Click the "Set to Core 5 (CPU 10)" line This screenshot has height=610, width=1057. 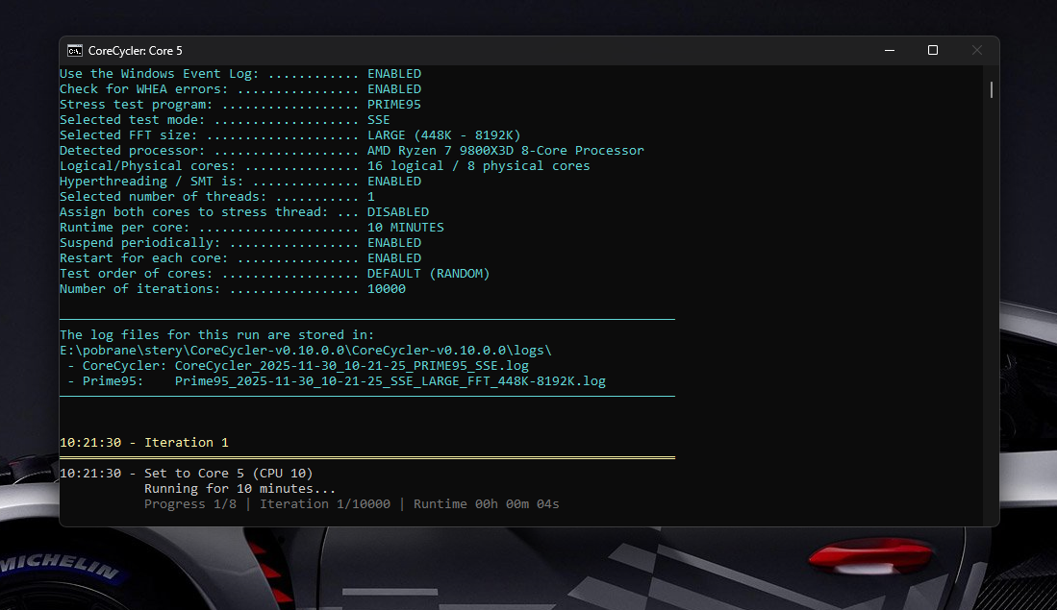click(x=228, y=473)
